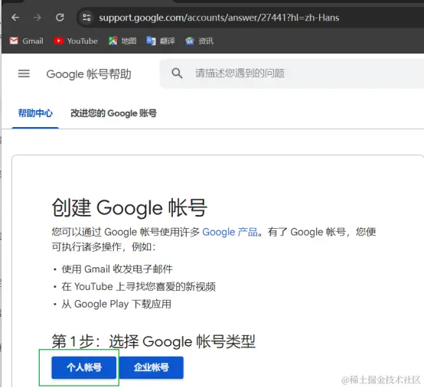Click heading 第 1 步：选择 Google 帐号类型
This screenshot has width=424, height=388.
(153, 341)
